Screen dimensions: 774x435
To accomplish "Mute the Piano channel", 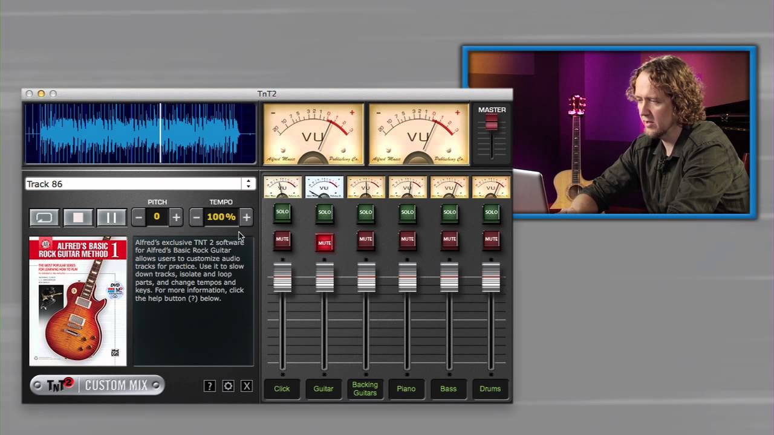I will click(408, 239).
